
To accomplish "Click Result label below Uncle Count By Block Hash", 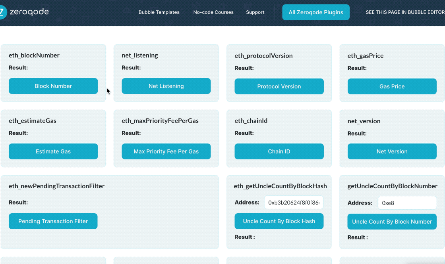I will coord(245,237).
